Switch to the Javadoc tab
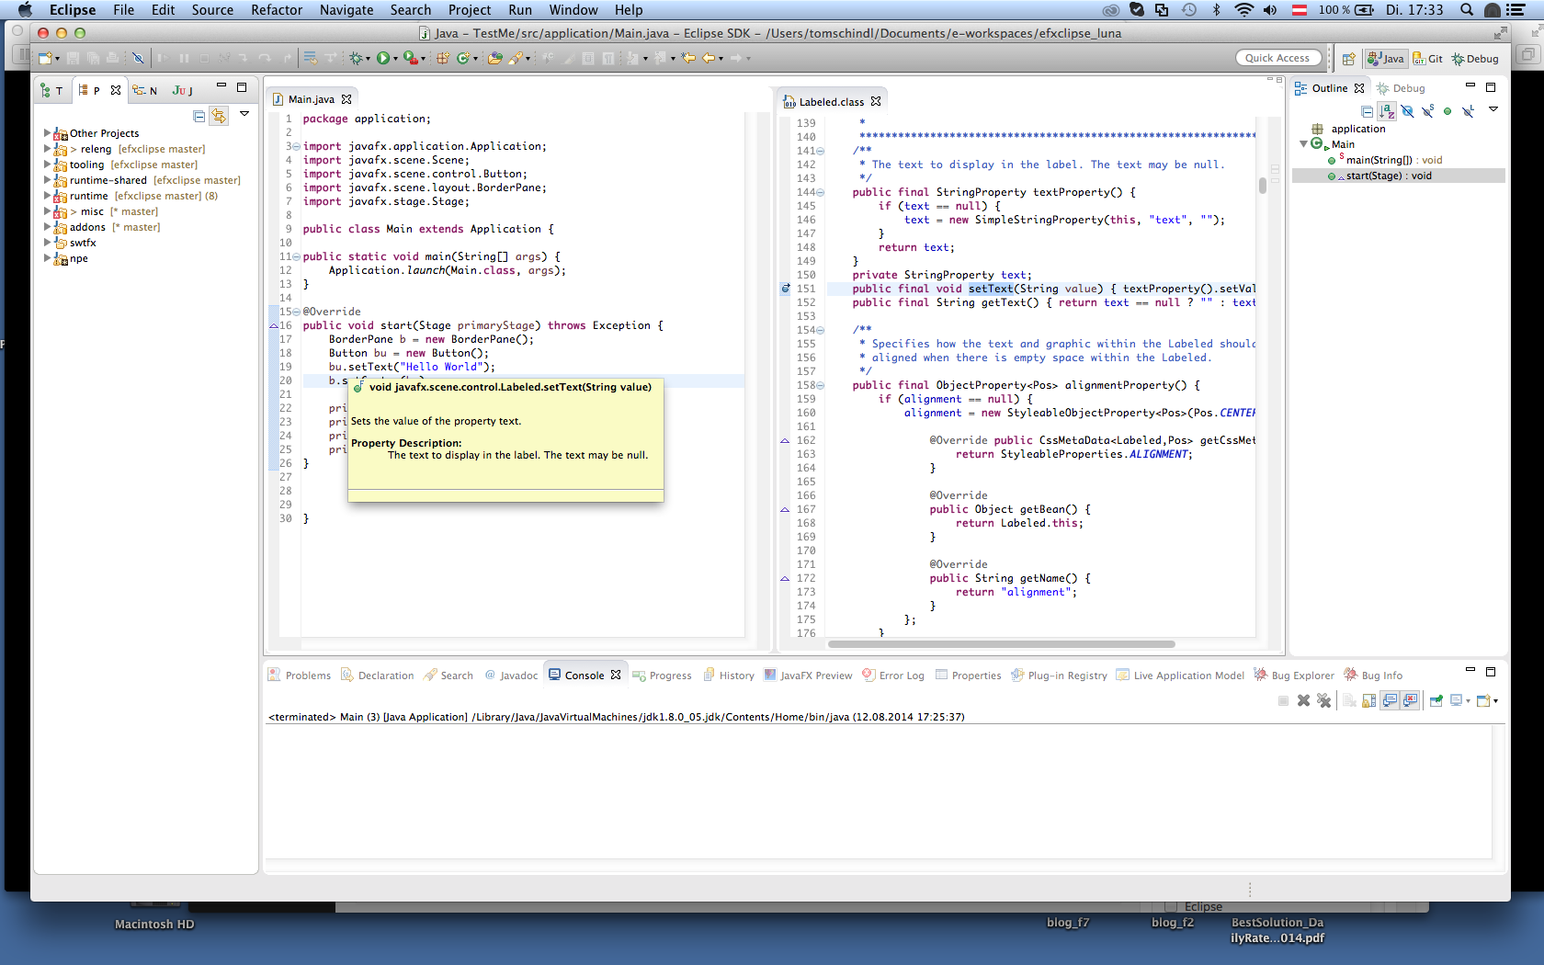 click(x=518, y=675)
